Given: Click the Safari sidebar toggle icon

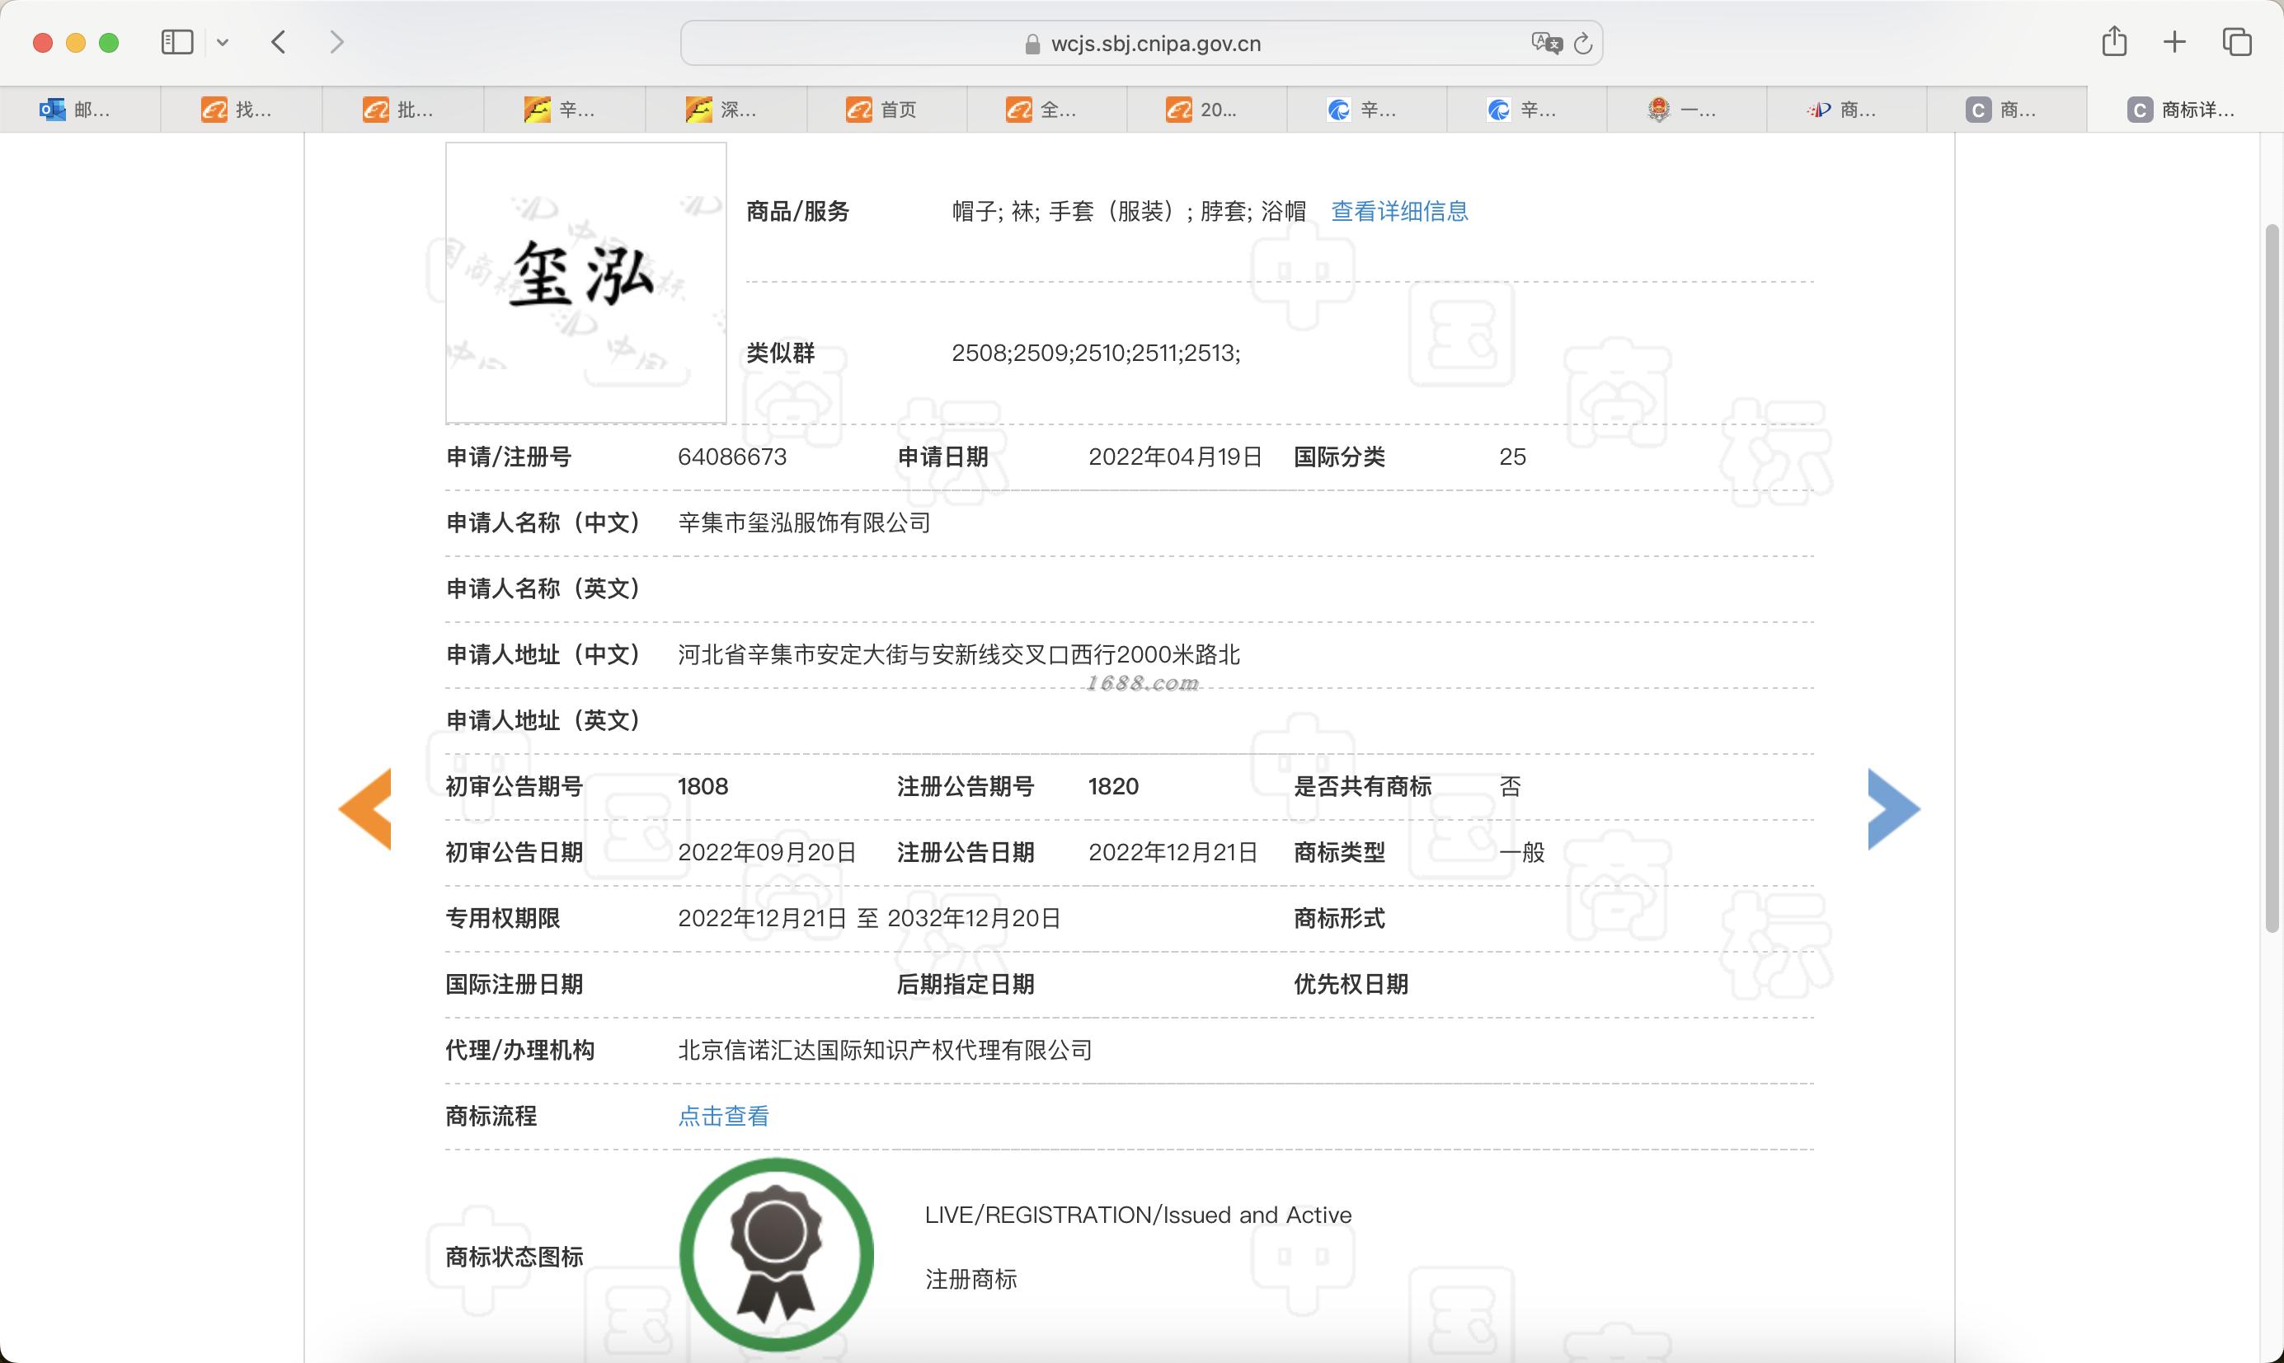Looking at the screenshot, I should 176,42.
